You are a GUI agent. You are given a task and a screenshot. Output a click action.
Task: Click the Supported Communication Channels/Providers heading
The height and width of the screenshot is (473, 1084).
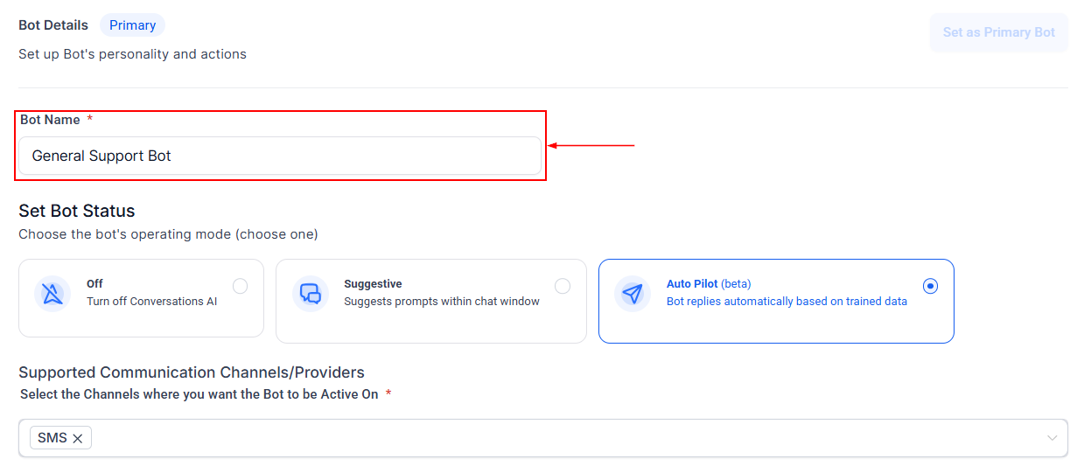(x=192, y=372)
